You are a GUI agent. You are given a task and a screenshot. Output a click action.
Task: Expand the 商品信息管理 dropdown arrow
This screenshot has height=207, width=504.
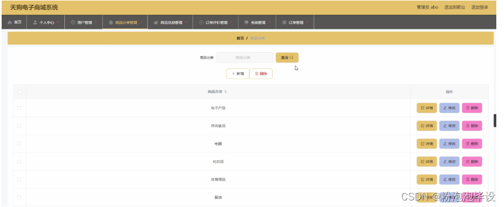[x=186, y=23]
